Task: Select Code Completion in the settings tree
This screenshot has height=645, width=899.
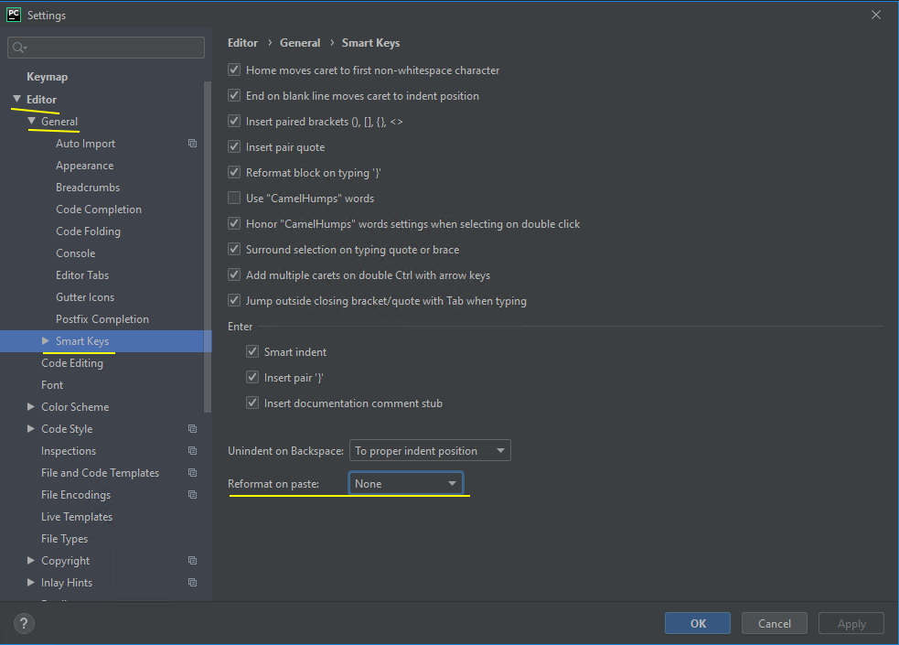Action: [99, 210]
